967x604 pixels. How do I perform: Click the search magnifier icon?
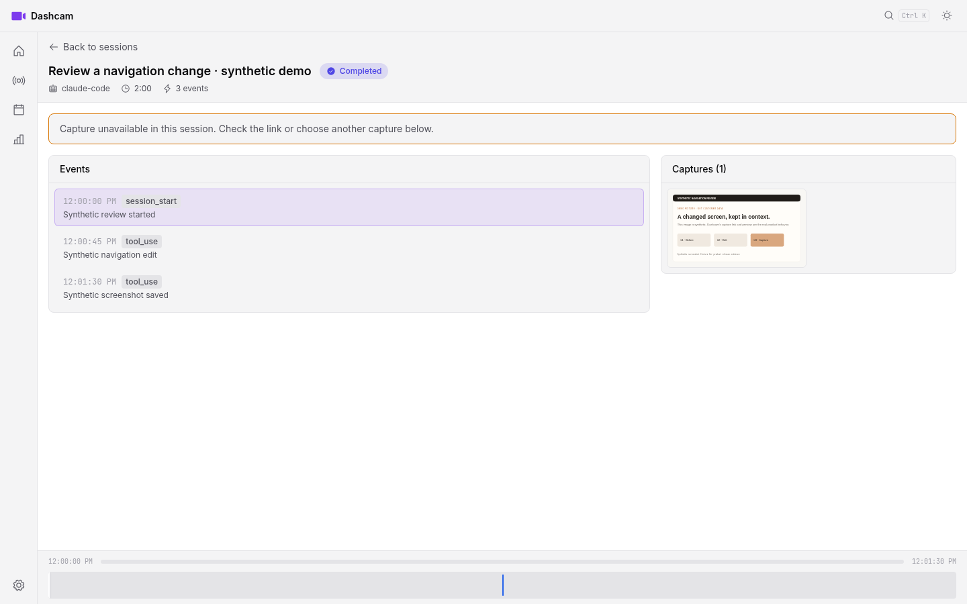pyautogui.click(x=889, y=15)
